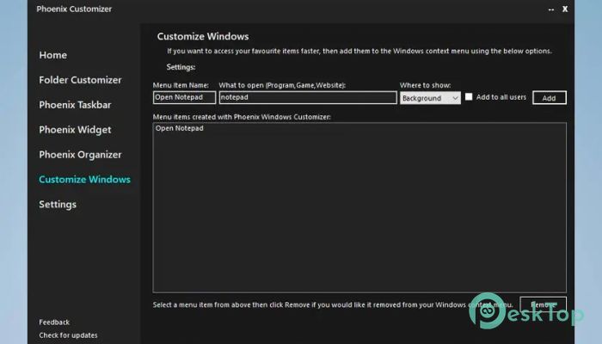Enable the Add to all users checkbox
602x344 pixels.
coord(469,96)
